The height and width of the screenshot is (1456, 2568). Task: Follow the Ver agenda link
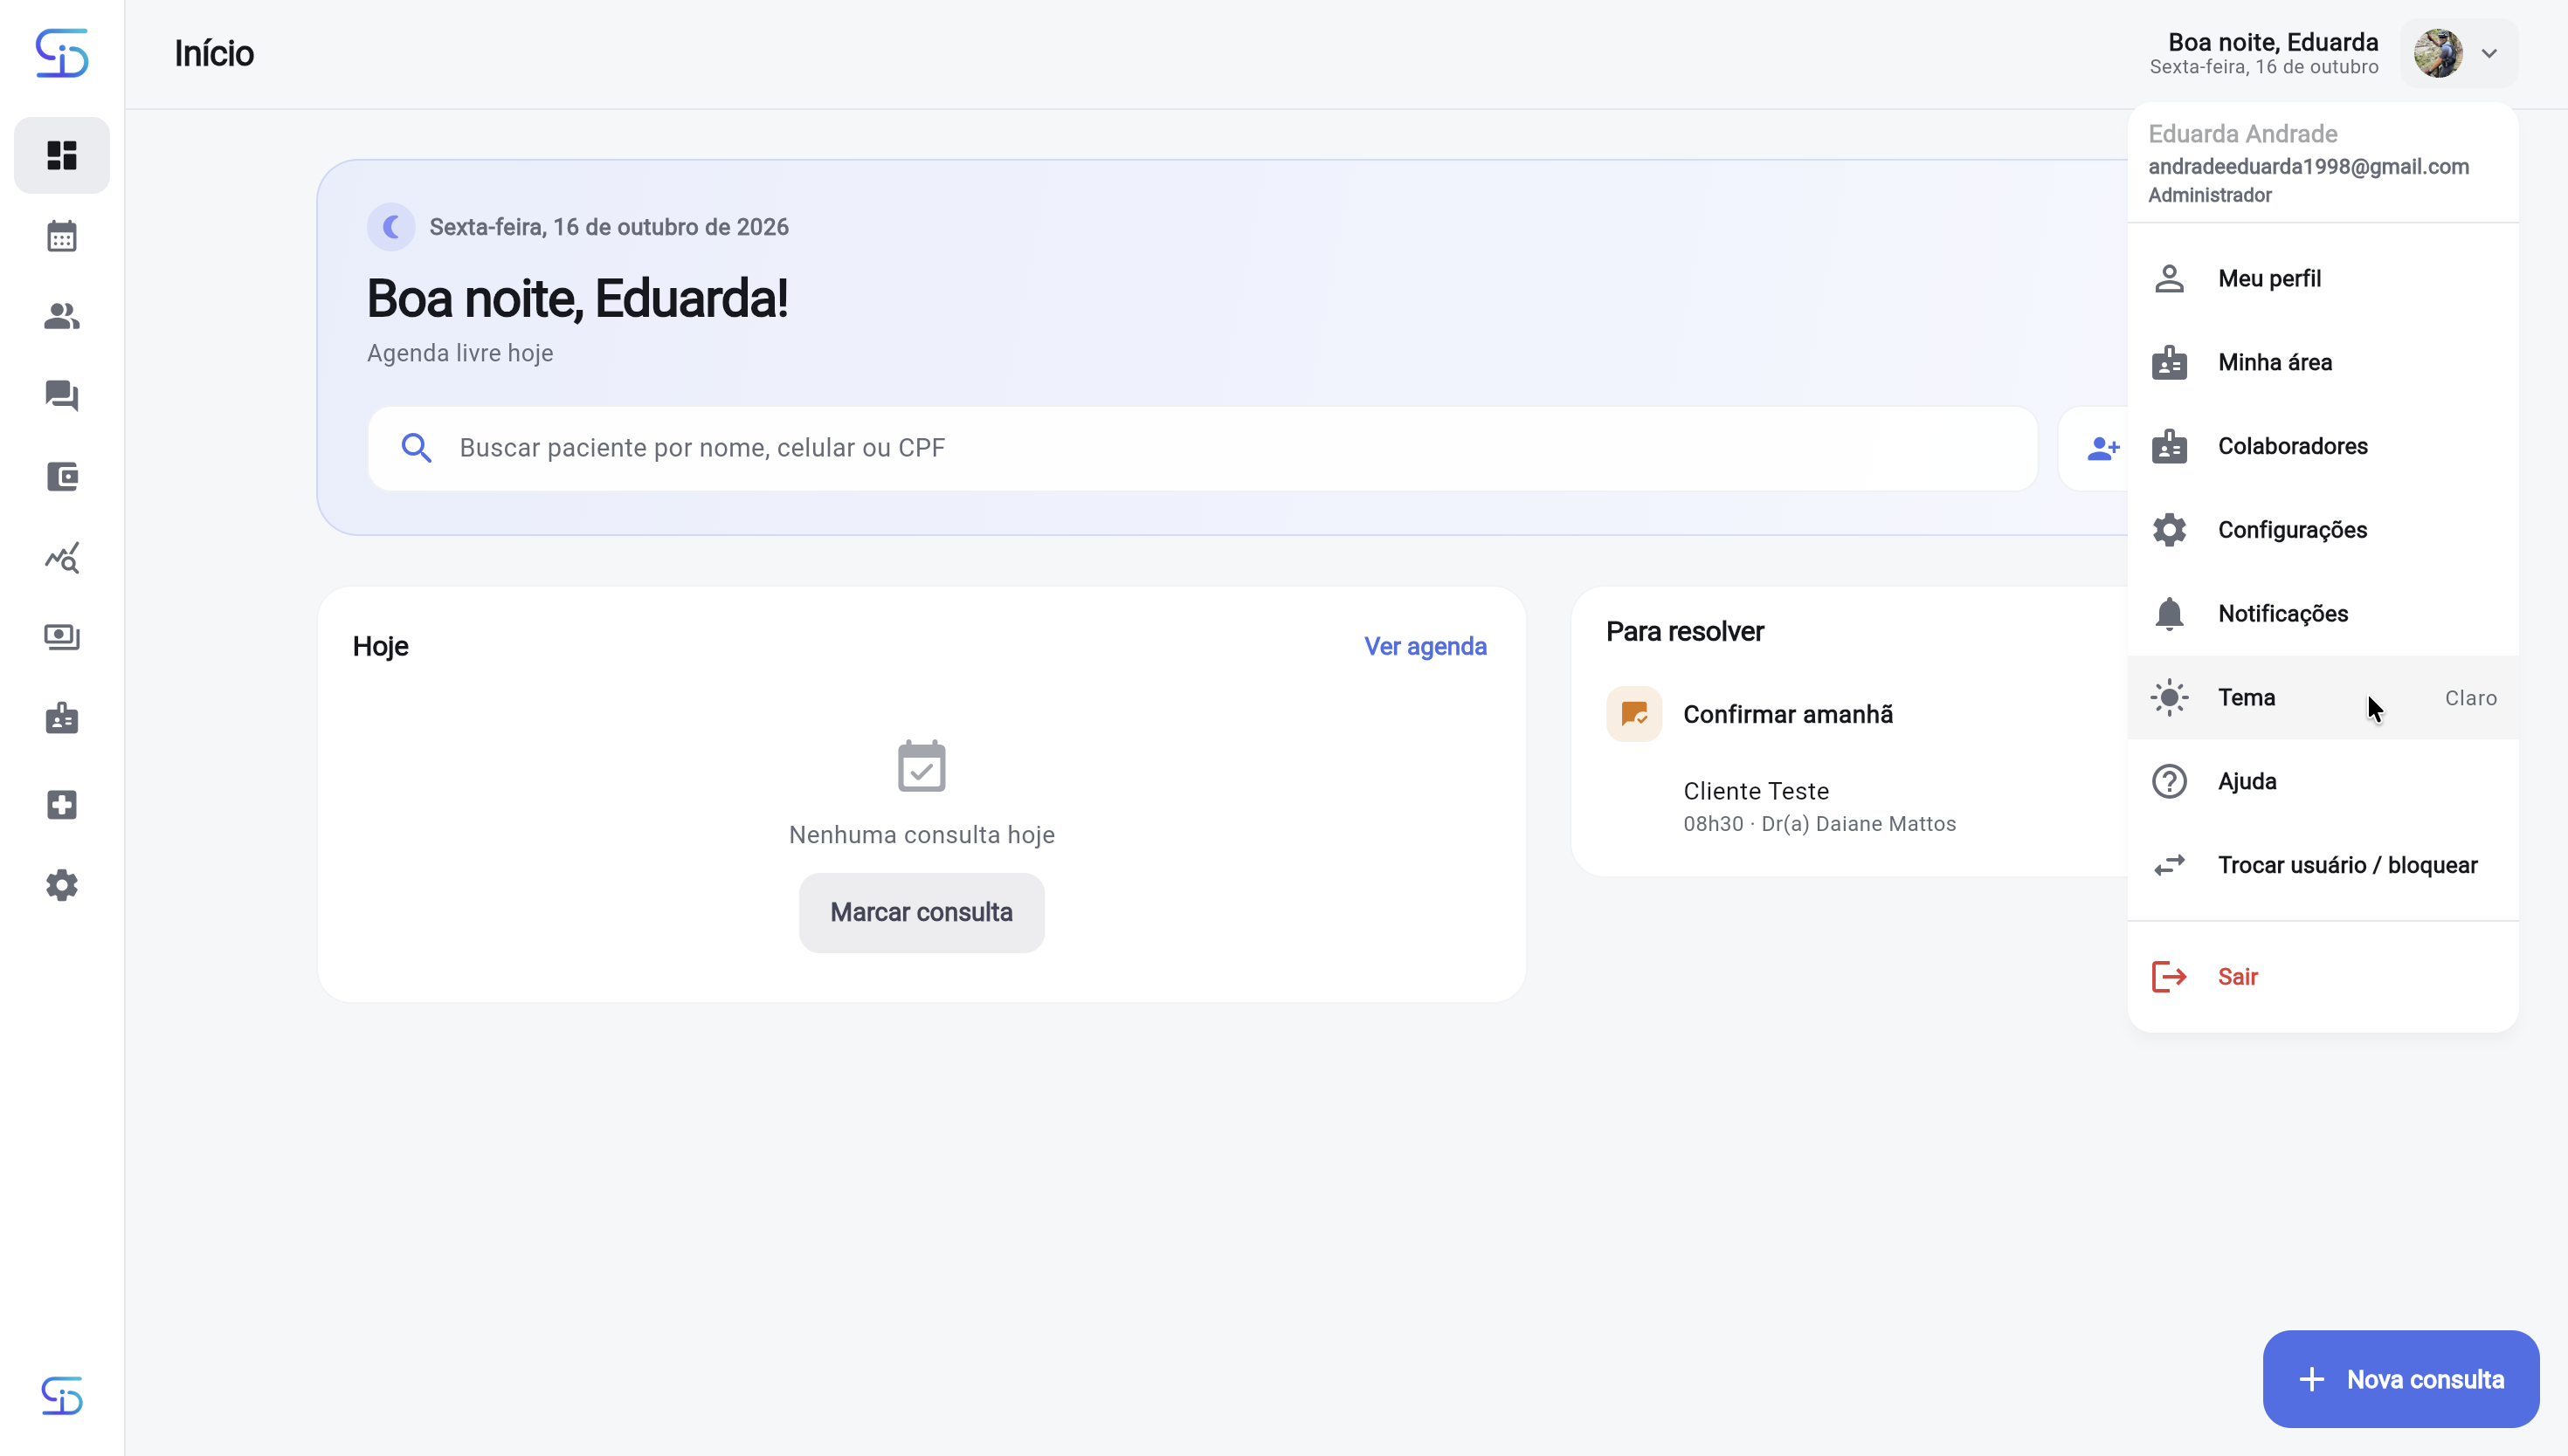(x=1425, y=647)
